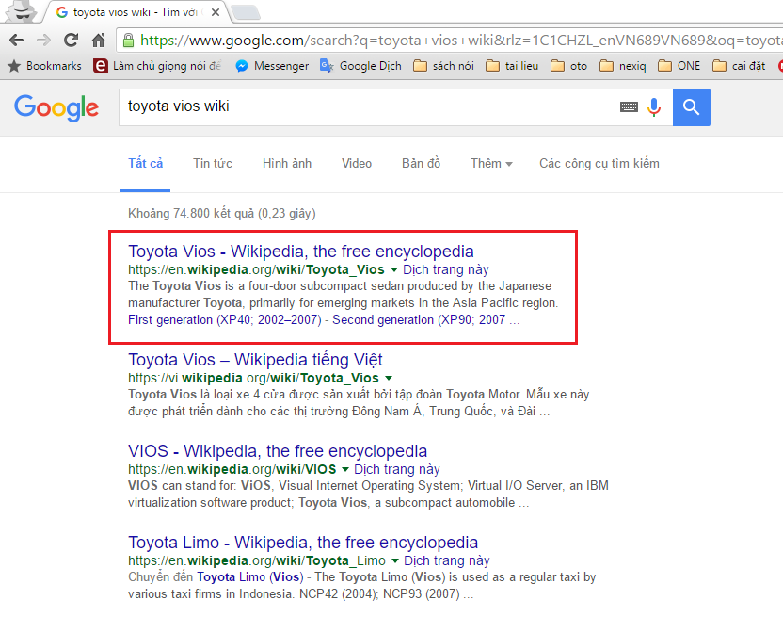Click the blue magnifier search button
Image resolution: width=783 pixels, height=617 pixels.
[692, 107]
